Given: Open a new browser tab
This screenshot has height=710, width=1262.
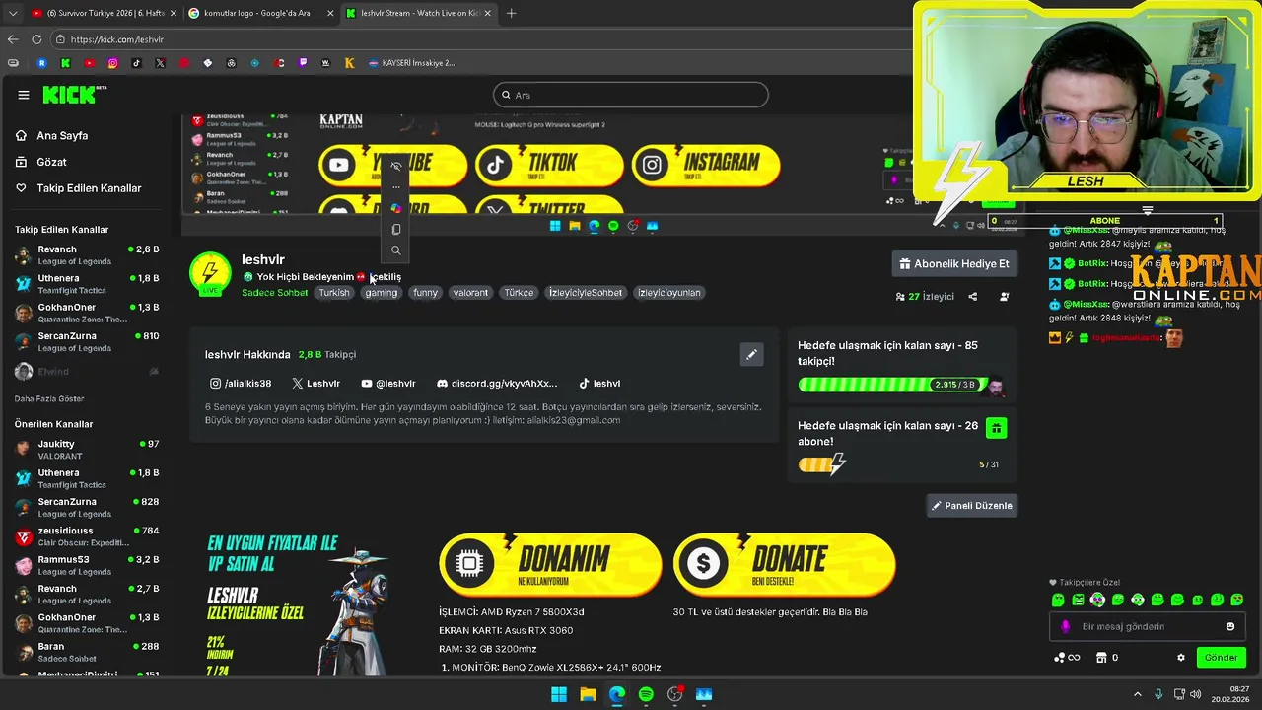Looking at the screenshot, I should coord(511,13).
